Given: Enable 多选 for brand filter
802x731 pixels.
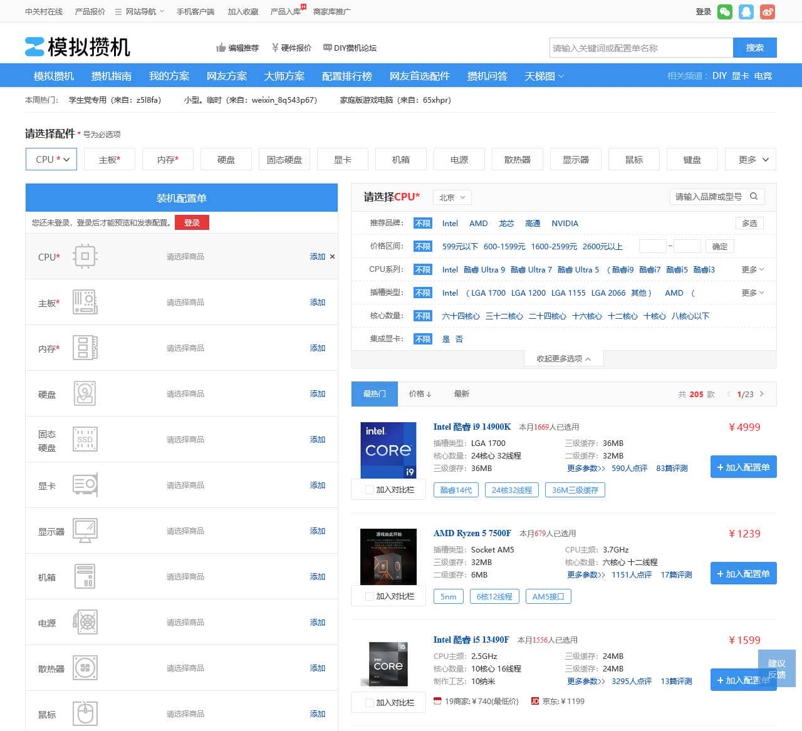Looking at the screenshot, I should (x=749, y=223).
